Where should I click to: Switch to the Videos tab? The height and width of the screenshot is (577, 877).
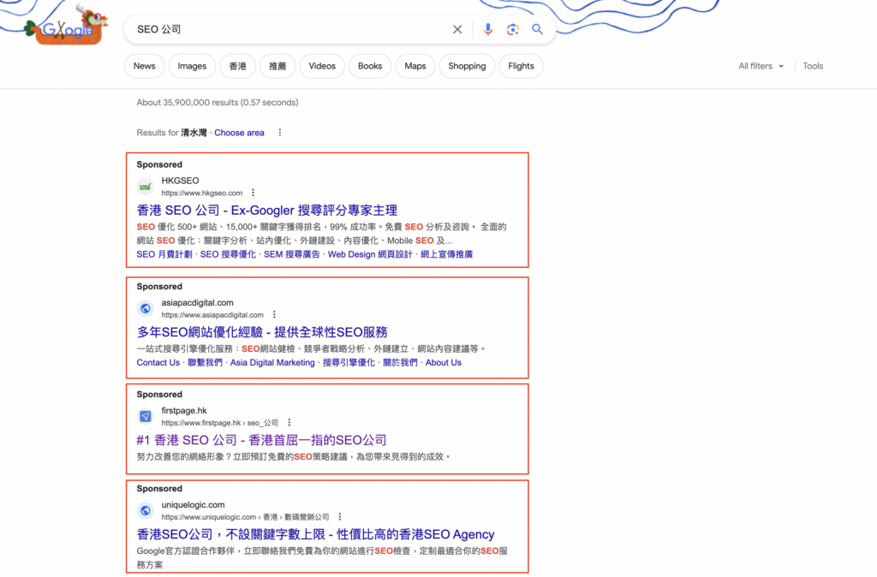point(321,66)
